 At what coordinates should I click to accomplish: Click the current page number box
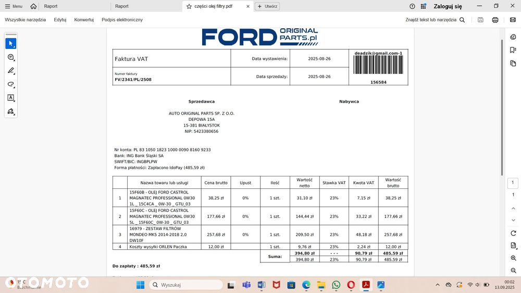tap(513, 183)
